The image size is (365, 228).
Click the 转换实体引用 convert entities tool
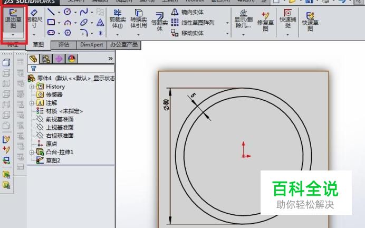[x=138, y=18]
